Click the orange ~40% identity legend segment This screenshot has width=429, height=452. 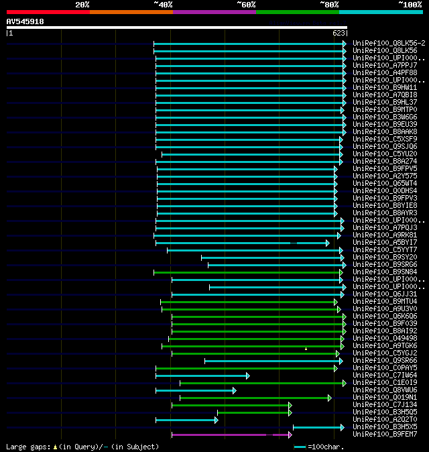pyautogui.click(x=131, y=12)
